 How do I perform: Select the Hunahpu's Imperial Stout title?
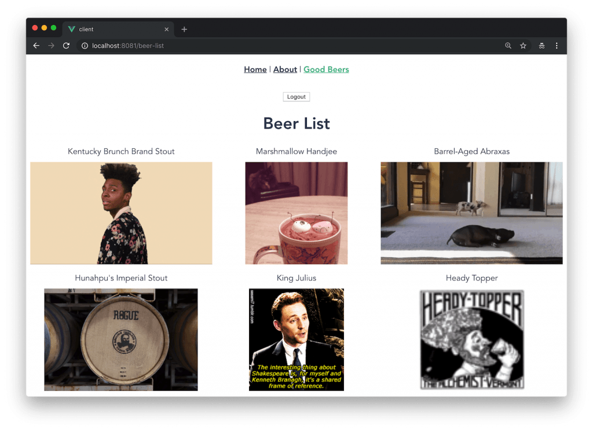click(x=121, y=278)
